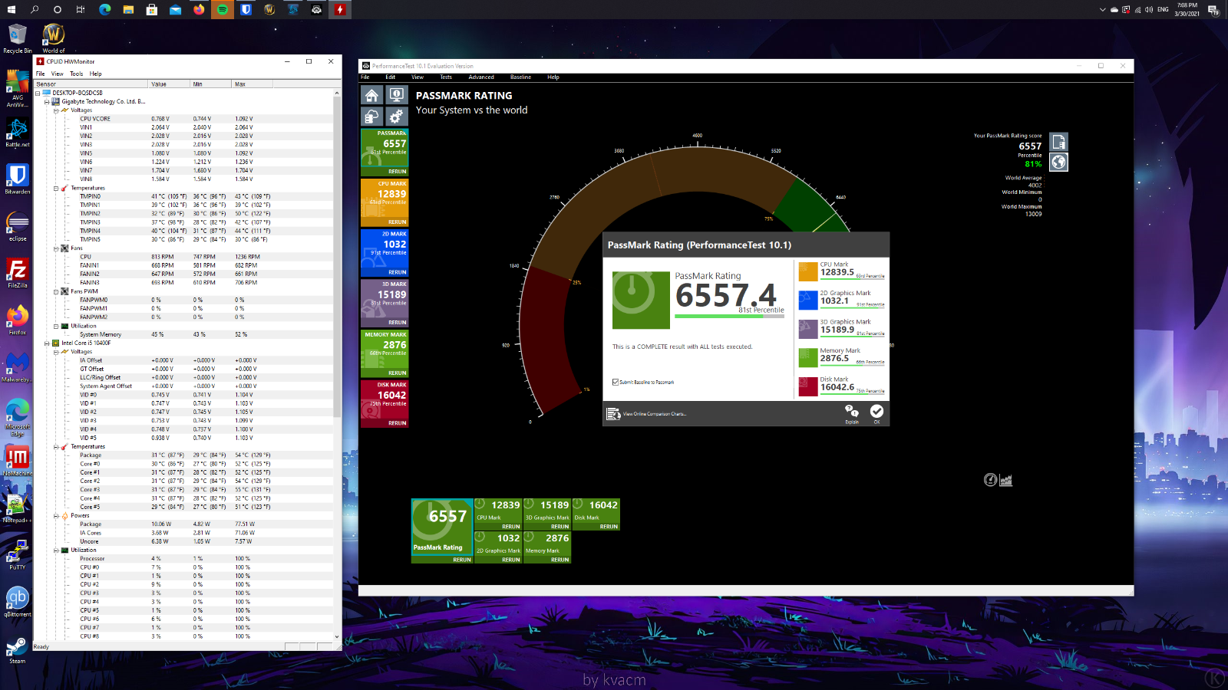Click the large PassMark Rating 6557 bottom tile
The width and height of the screenshot is (1228, 690).
click(442, 531)
